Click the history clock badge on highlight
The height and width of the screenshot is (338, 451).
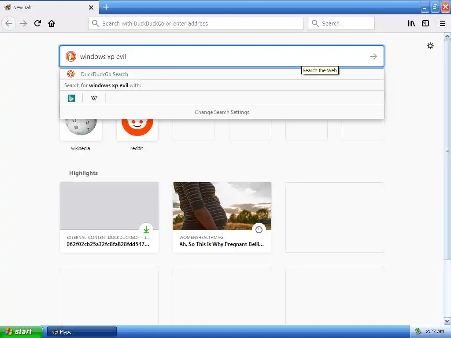pos(259,230)
